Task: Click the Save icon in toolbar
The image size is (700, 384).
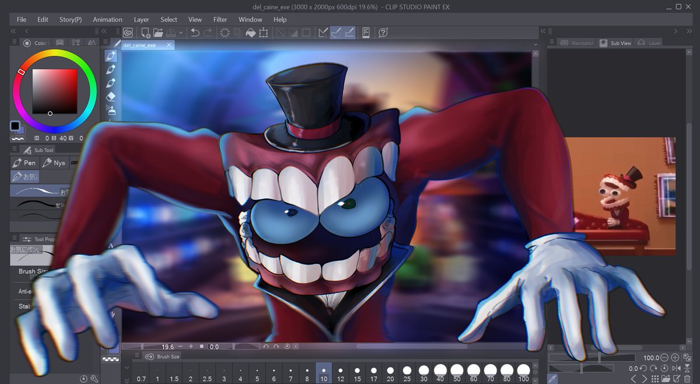Action: [x=171, y=33]
